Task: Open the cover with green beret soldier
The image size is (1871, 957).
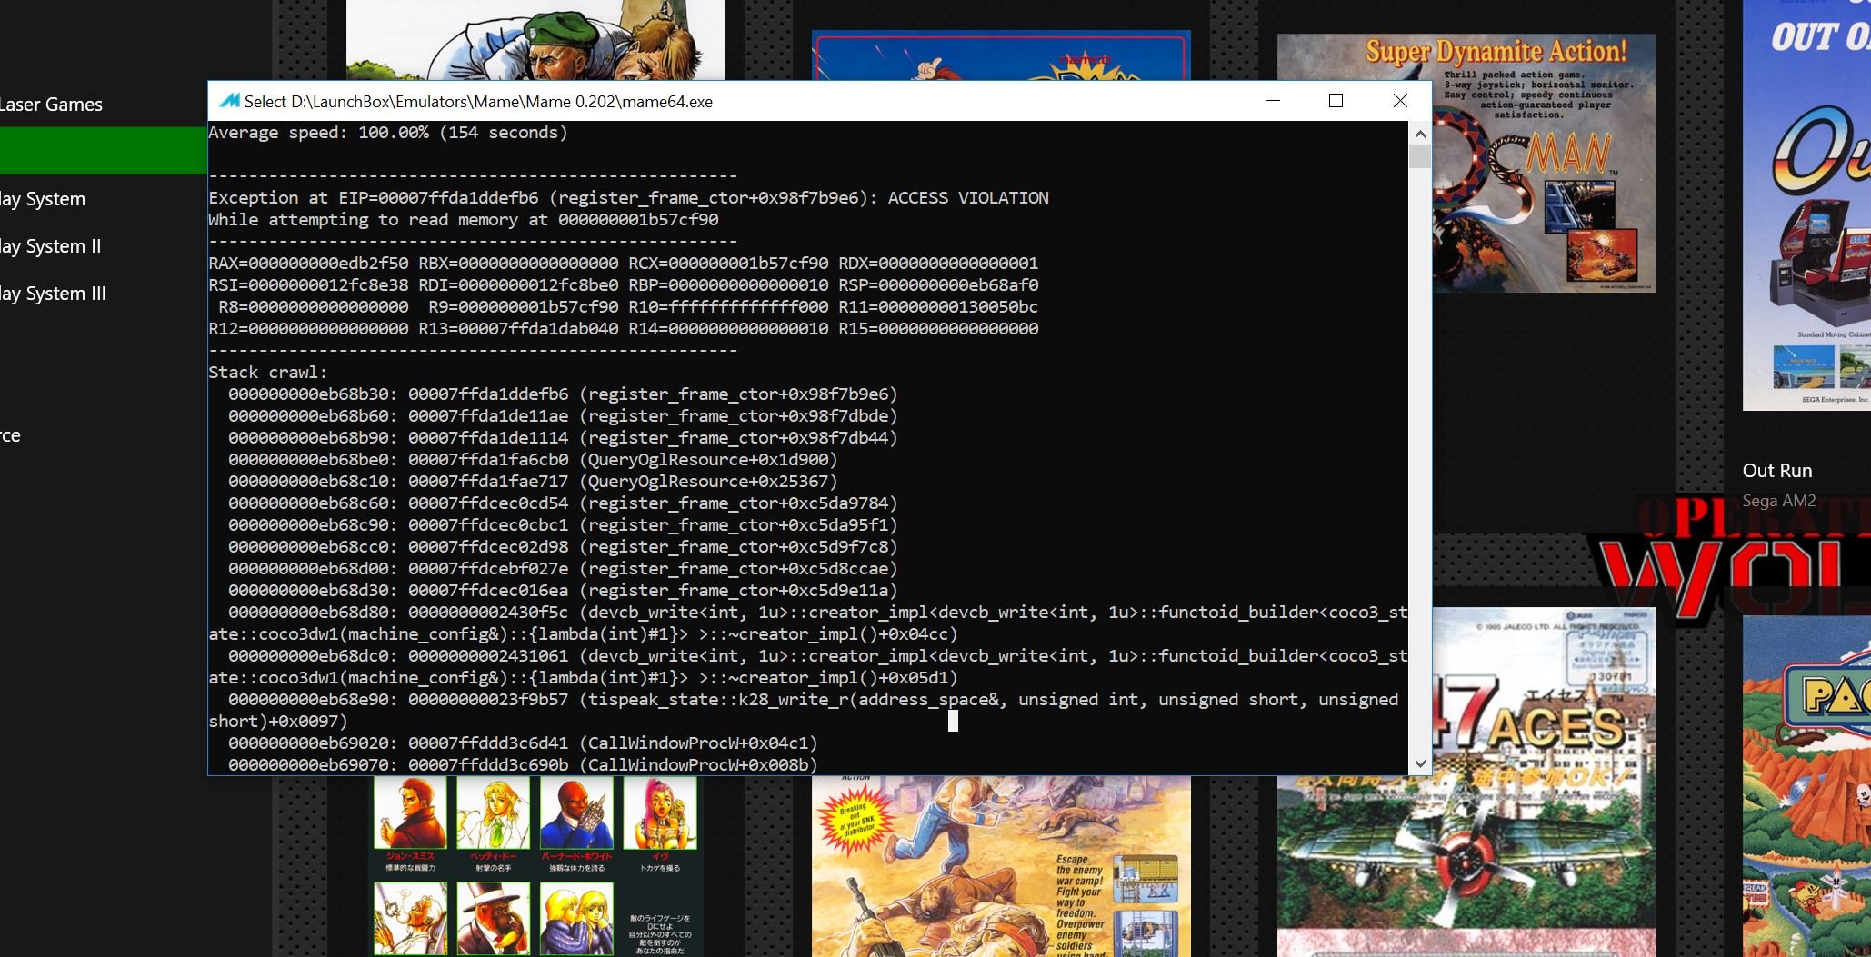Action: click(535, 40)
